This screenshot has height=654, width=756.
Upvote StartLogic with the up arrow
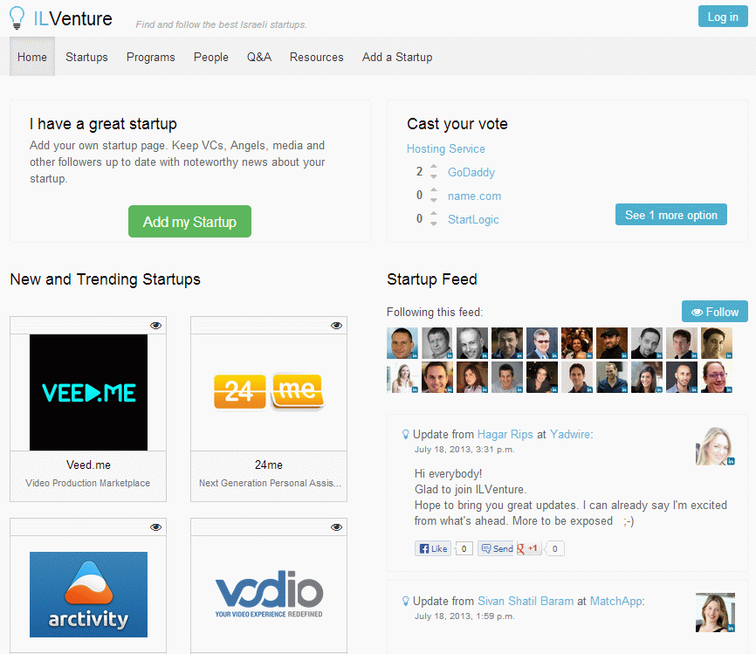[x=434, y=214]
